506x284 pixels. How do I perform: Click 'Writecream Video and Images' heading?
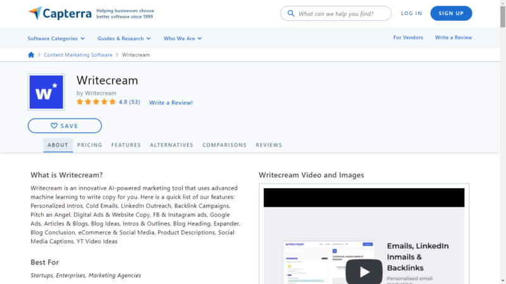[x=311, y=175]
